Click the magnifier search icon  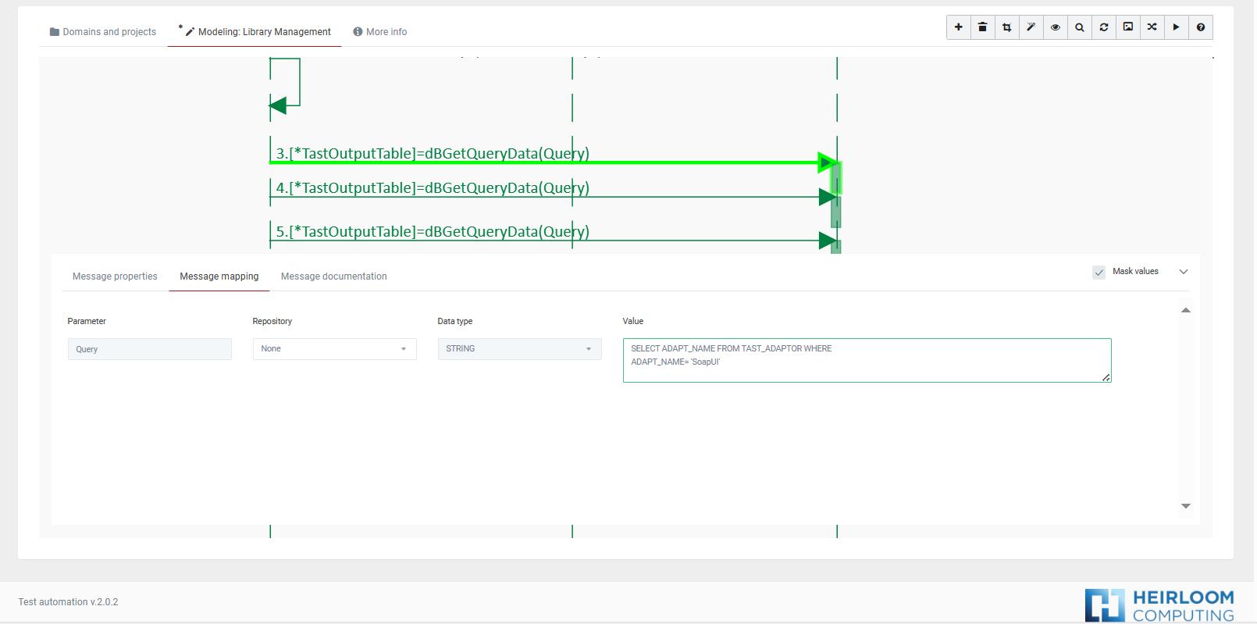click(x=1080, y=27)
